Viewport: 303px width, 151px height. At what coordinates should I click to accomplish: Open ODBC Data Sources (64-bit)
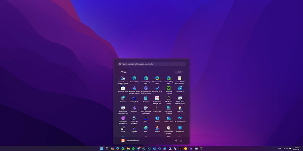pyautogui.click(x=123, y=110)
